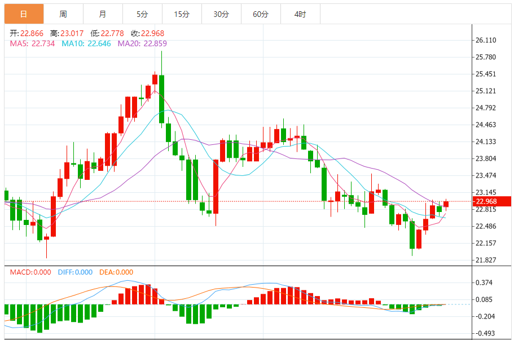Switch to the 4时 chart tab
This screenshot has height=340, width=514.
300,14
